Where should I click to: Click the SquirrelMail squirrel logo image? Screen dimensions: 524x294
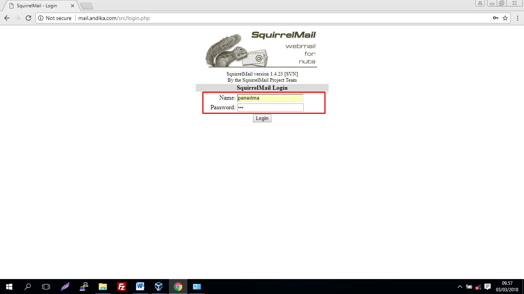pos(262,49)
